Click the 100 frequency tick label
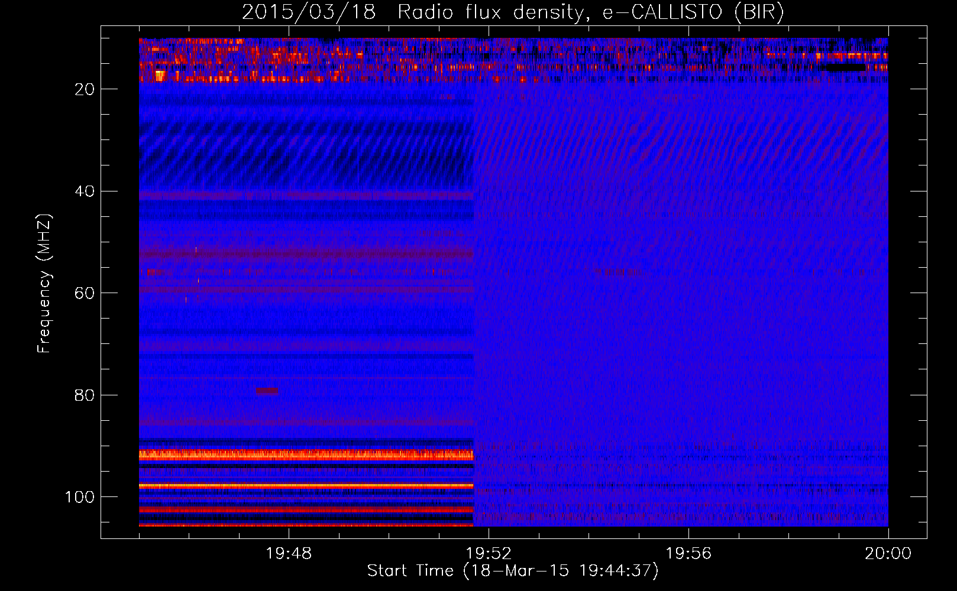Image resolution: width=957 pixels, height=591 pixels. [80, 498]
